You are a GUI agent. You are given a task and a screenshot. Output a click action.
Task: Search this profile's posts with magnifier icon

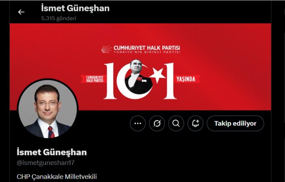[x=176, y=123]
